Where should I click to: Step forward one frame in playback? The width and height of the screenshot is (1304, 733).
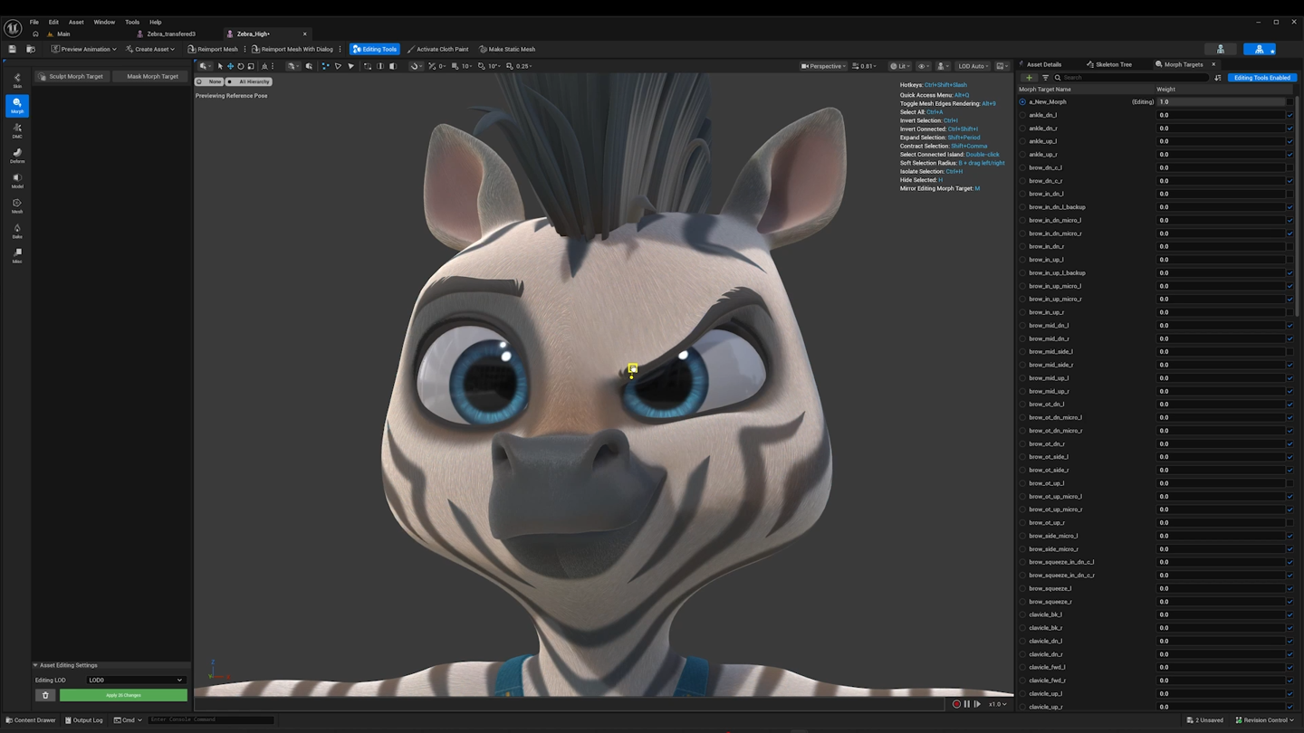[x=977, y=704]
